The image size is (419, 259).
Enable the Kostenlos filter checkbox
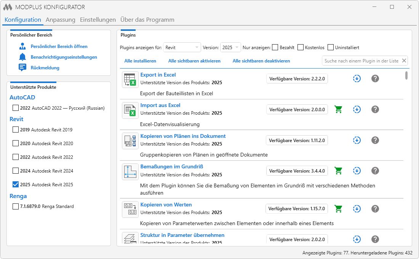pyautogui.click(x=301, y=47)
